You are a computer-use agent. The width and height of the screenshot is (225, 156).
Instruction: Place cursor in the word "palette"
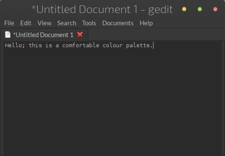tap(138, 45)
